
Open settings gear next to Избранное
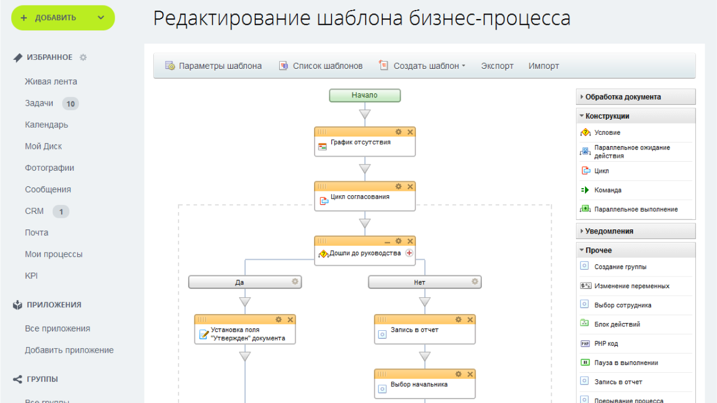pos(83,57)
